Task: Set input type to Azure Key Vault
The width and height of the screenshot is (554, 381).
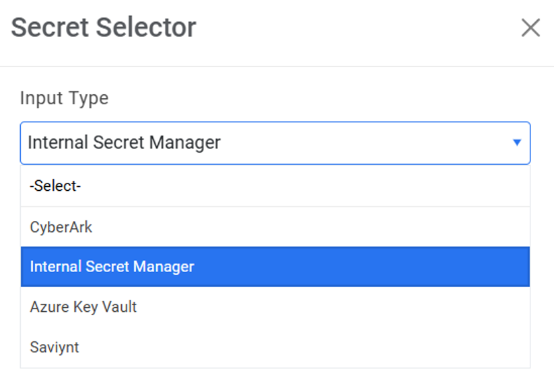Action: (83, 307)
